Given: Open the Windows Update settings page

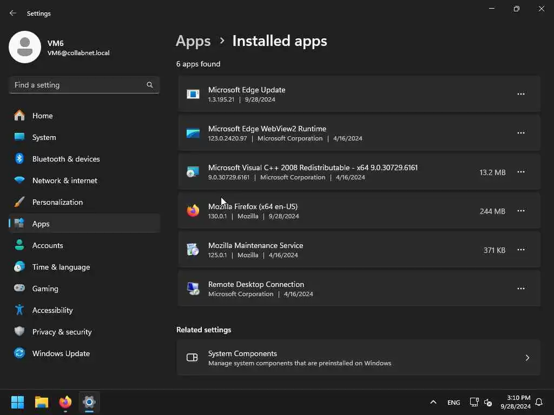Looking at the screenshot, I should pyautogui.click(x=61, y=353).
